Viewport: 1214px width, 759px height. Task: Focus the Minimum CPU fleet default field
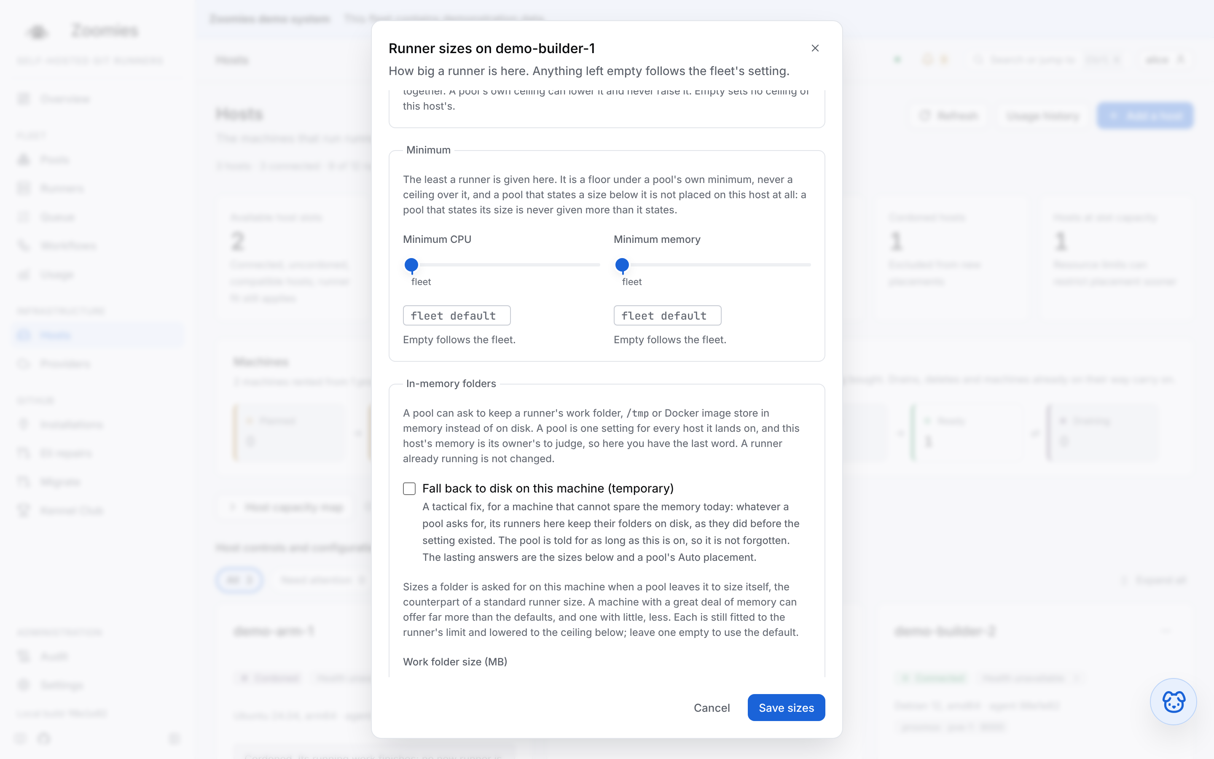457,316
